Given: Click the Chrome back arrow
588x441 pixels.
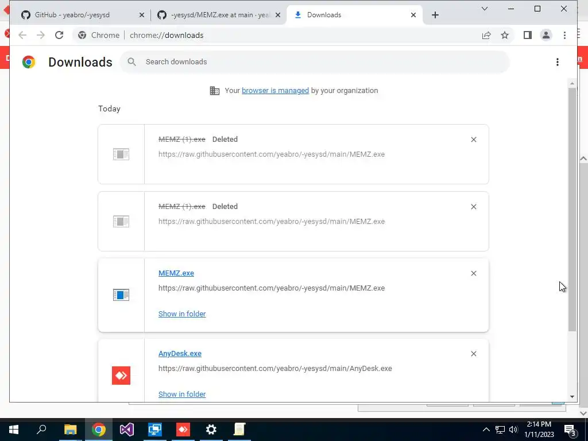Looking at the screenshot, I should coord(22,35).
